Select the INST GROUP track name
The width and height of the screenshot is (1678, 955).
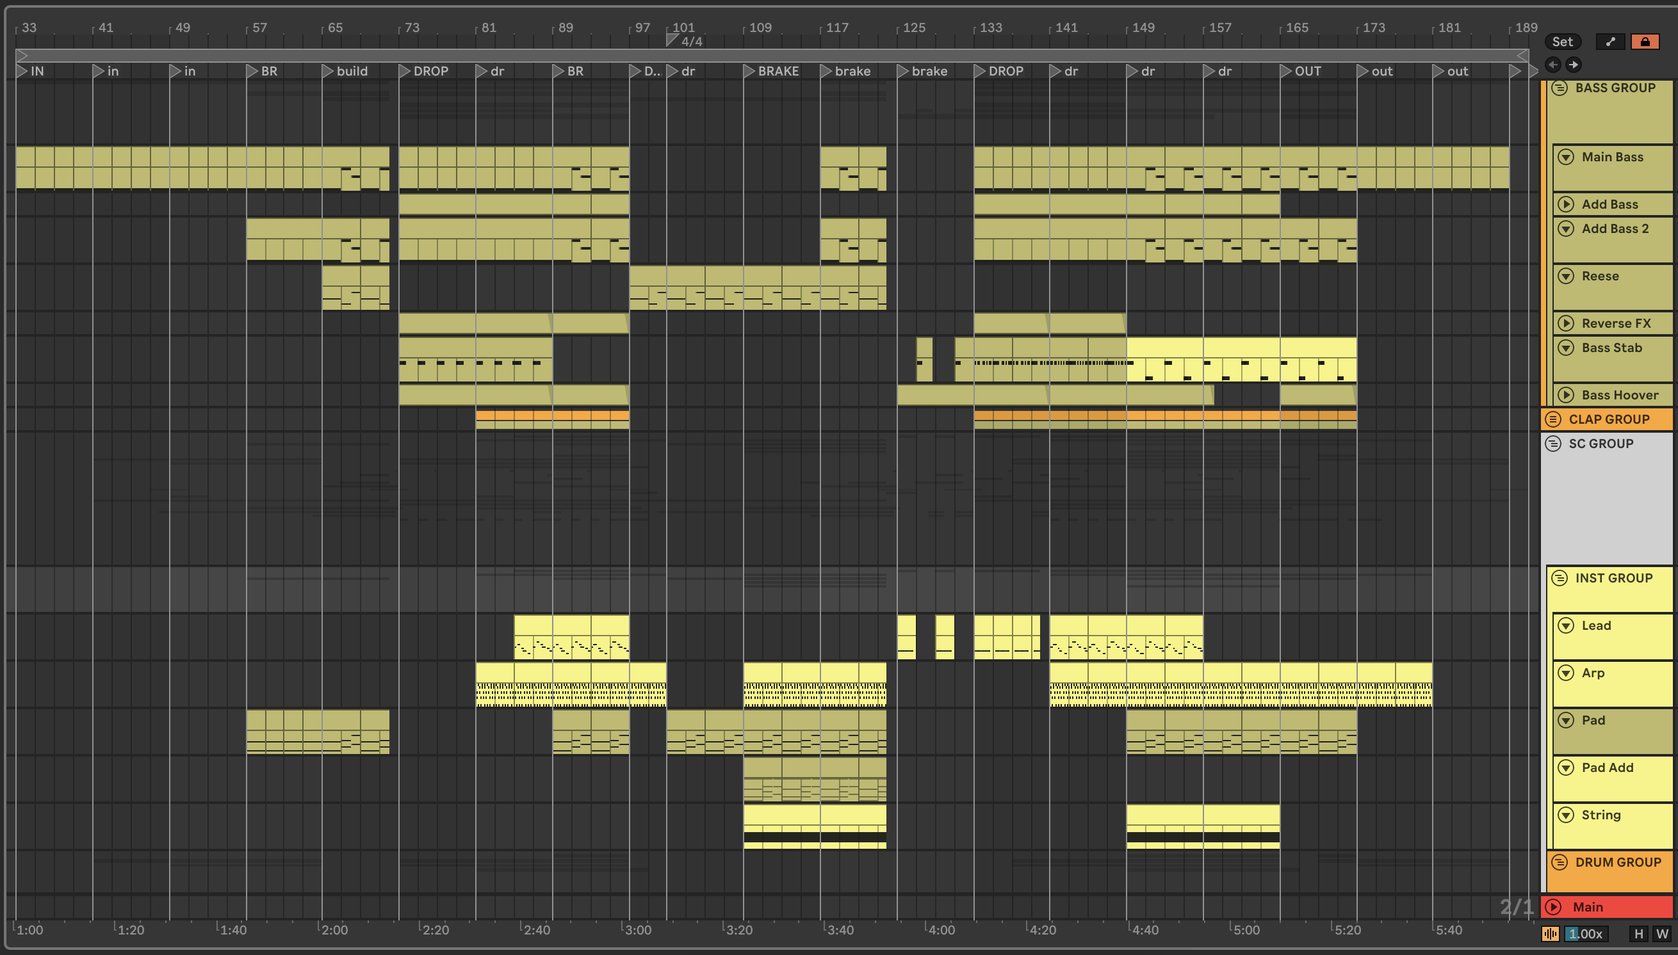pyautogui.click(x=1614, y=578)
